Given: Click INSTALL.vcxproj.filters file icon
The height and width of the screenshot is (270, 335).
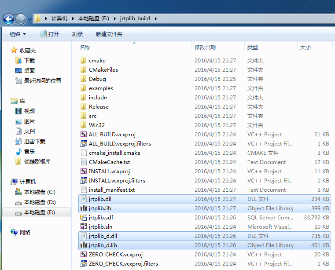Looking at the screenshot, I should (83, 181).
